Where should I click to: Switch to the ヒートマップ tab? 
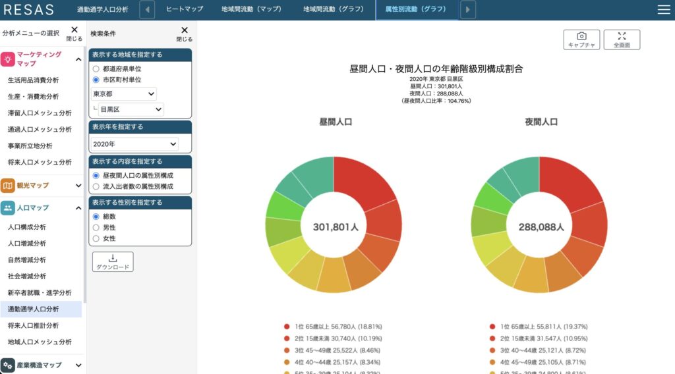[x=184, y=9]
